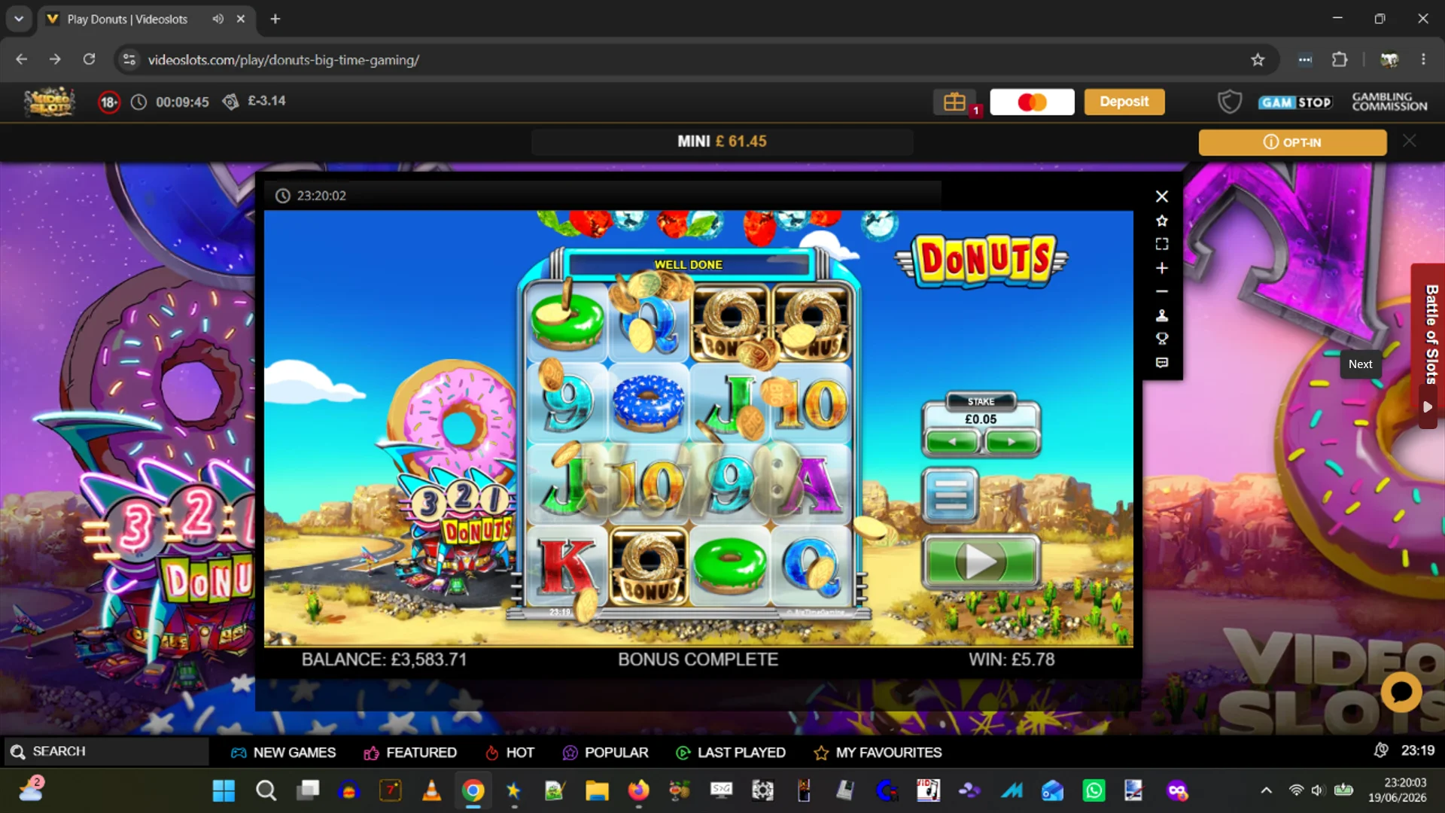
Task: Click the plus icon in the game sidebar
Action: click(1162, 268)
